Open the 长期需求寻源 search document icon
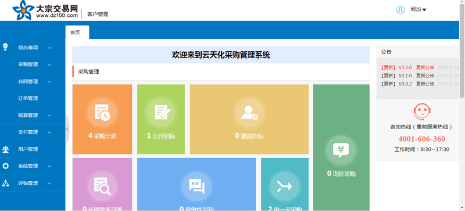Viewport: 465px width, 211px height. pyautogui.click(x=102, y=186)
